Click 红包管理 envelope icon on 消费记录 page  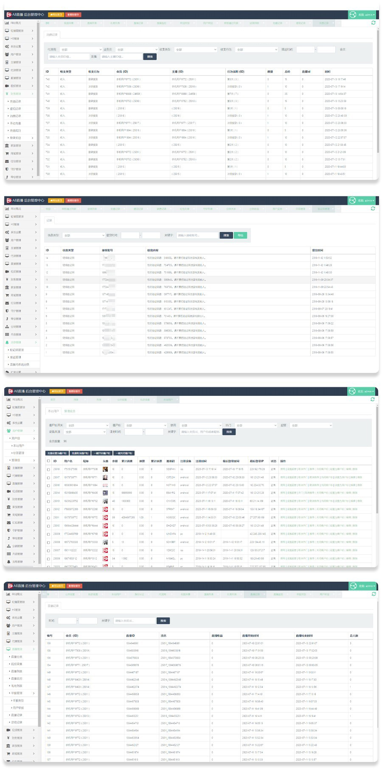(7, 161)
